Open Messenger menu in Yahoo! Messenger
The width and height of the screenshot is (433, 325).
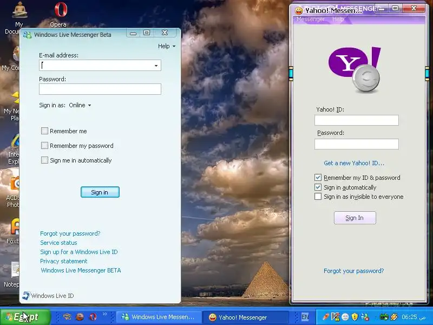tap(311, 19)
